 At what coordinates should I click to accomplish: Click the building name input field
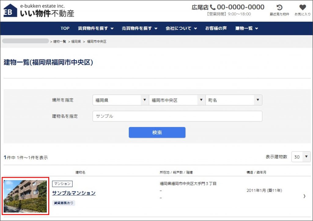click(x=177, y=116)
